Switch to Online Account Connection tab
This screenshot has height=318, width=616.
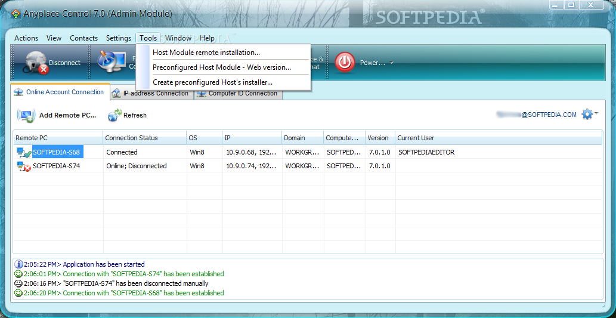tap(60, 92)
